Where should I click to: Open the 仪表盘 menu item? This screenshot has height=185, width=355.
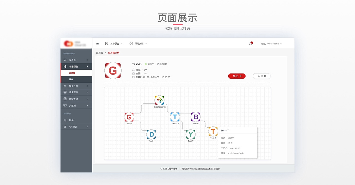click(76, 60)
